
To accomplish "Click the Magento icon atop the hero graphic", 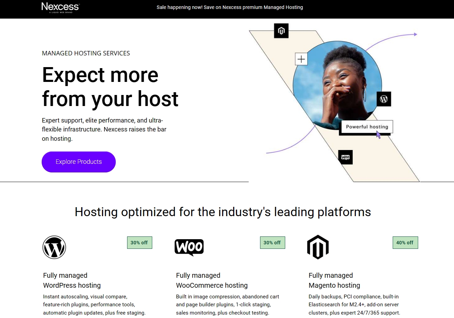I will pyautogui.click(x=281, y=31).
